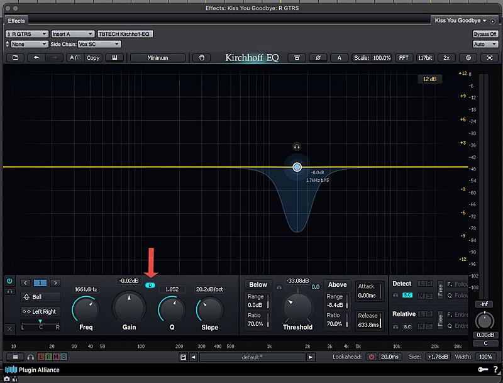503x383 pixels.
Task: Click the output gain knob
Action: pyautogui.click(x=484, y=321)
